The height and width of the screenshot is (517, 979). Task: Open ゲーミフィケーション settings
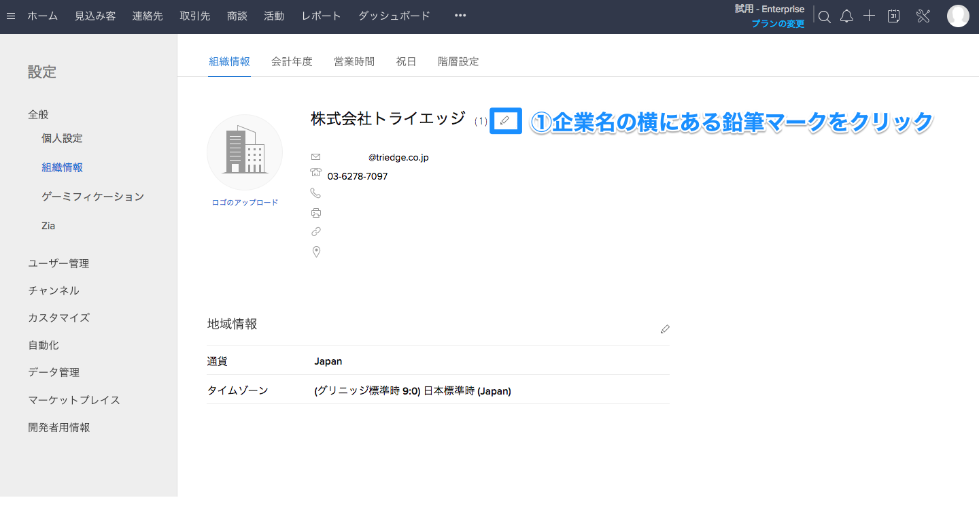(x=92, y=197)
